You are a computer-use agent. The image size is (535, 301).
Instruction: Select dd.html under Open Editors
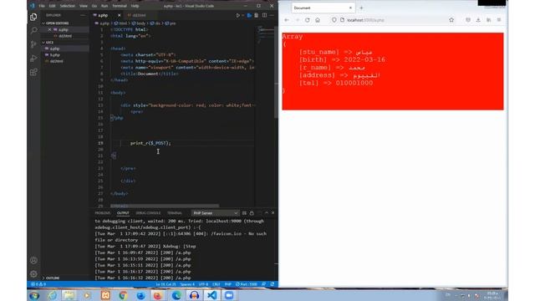point(65,36)
